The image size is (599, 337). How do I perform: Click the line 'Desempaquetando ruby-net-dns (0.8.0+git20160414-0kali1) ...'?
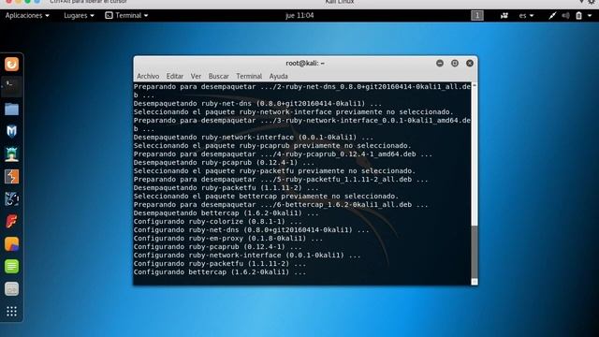pyautogui.click(x=257, y=104)
